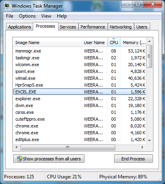The height and width of the screenshot is (184, 165).
Task: Click the 22,328 K memory value
Action: pyautogui.click(x=137, y=99)
